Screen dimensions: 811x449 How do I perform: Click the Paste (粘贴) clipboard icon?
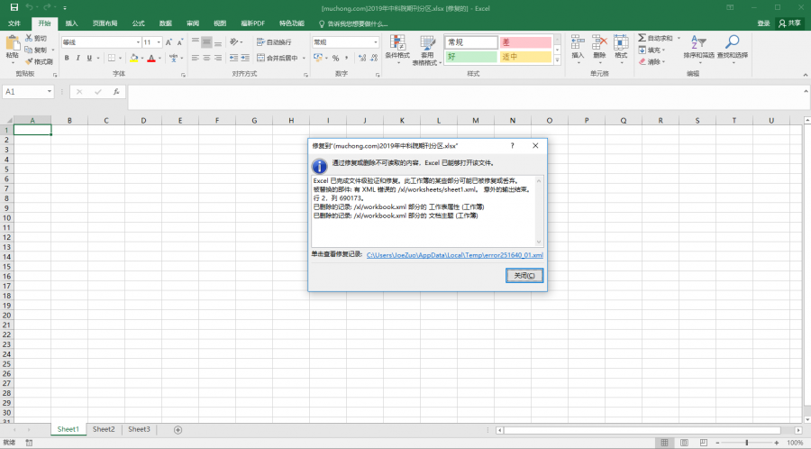coord(12,43)
